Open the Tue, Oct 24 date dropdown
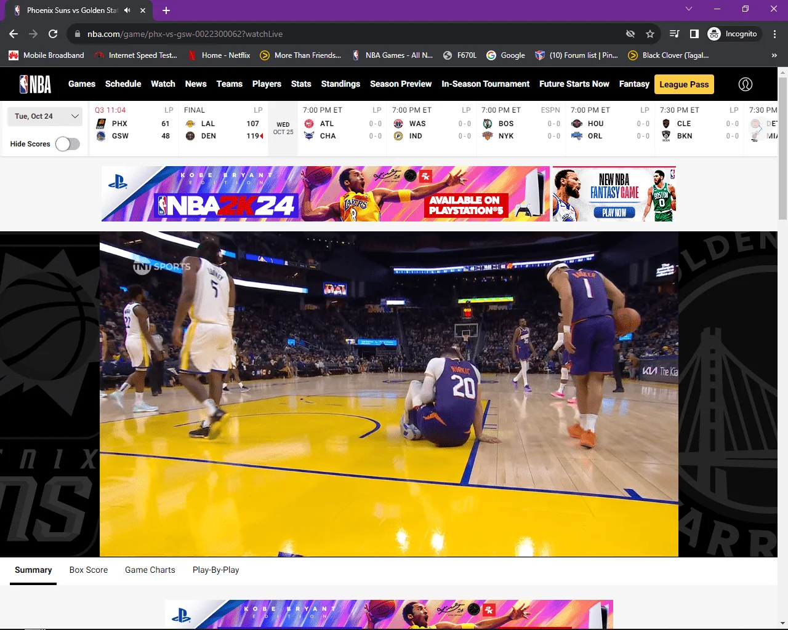 (x=46, y=116)
